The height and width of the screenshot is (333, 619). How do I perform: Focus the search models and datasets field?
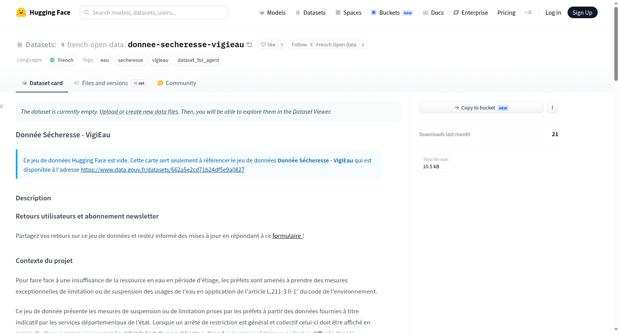[154, 12]
